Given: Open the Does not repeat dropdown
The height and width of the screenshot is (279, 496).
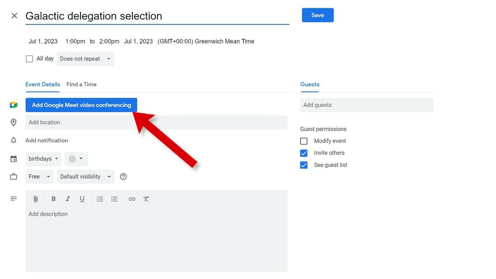Looking at the screenshot, I should pyautogui.click(x=85, y=59).
